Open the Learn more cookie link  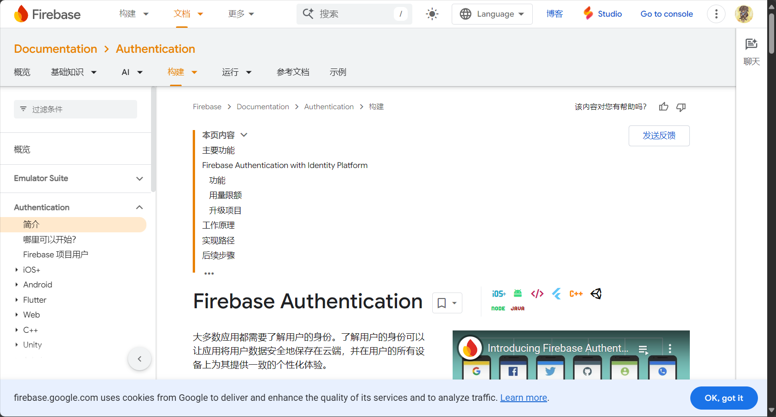pos(524,398)
